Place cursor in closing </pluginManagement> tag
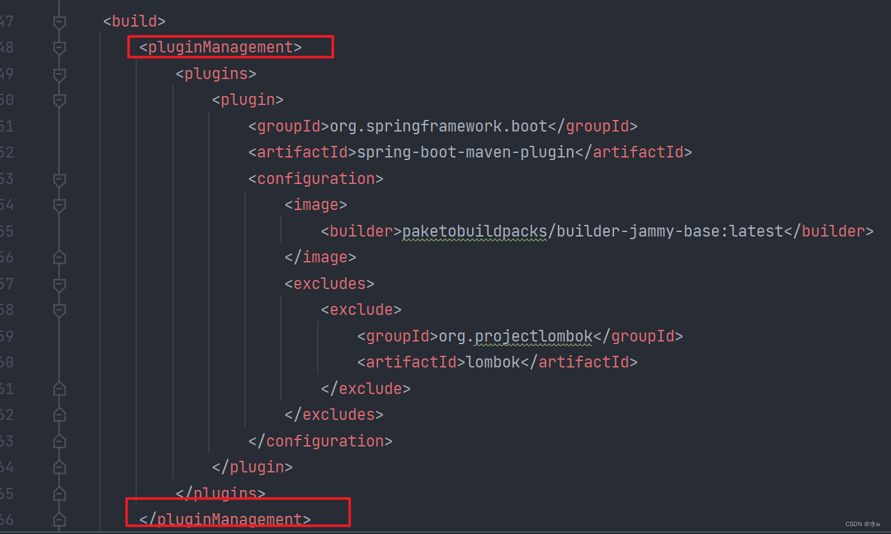 point(225,519)
